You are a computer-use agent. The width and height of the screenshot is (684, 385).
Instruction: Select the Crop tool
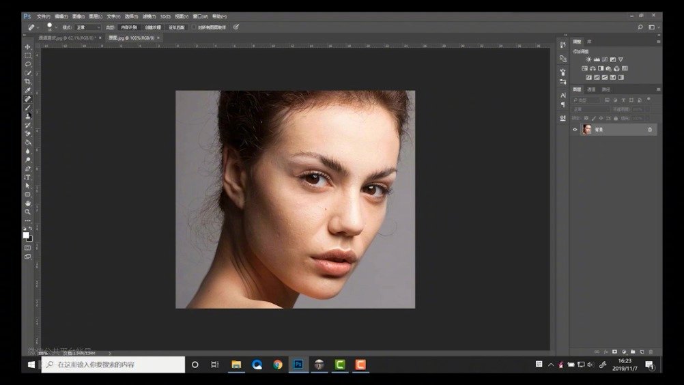pos(28,81)
